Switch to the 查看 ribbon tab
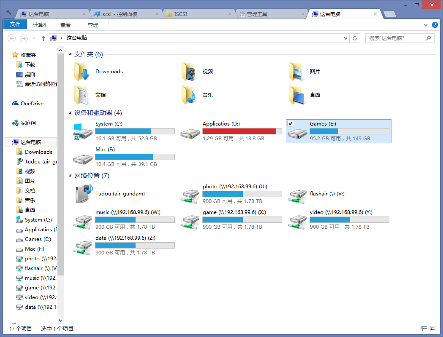 (x=65, y=25)
